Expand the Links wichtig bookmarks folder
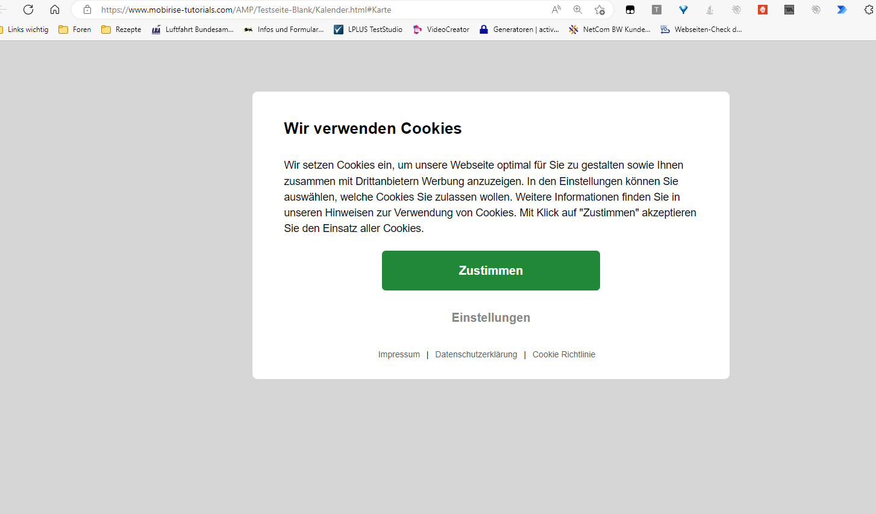The height and width of the screenshot is (514, 876). click(x=24, y=30)
